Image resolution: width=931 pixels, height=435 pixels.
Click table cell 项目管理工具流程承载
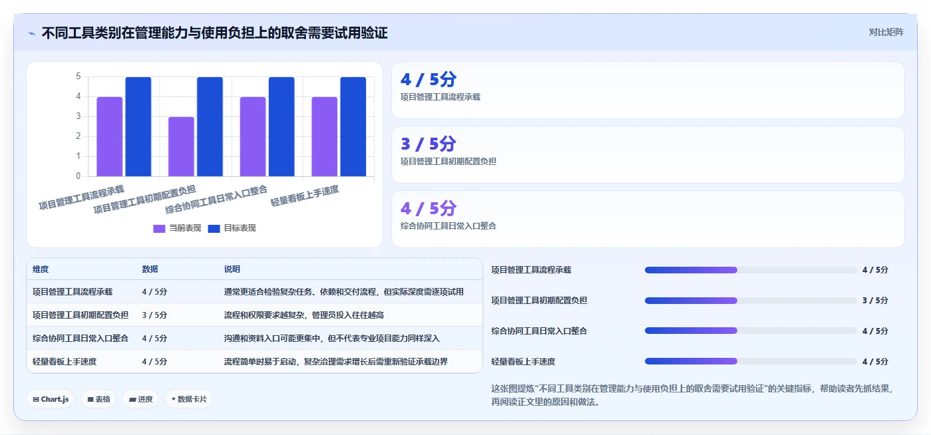pos(73,292)
